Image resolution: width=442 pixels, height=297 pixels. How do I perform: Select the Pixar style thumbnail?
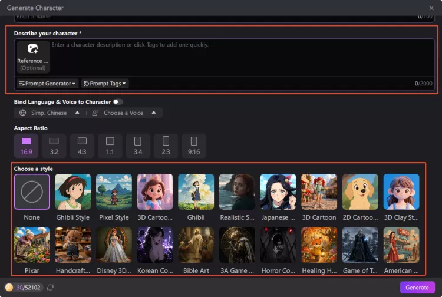(x=32, y=245)
